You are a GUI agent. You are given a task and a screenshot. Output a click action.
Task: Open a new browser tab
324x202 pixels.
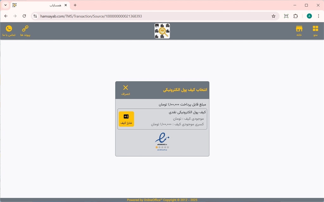pos(75,5)
